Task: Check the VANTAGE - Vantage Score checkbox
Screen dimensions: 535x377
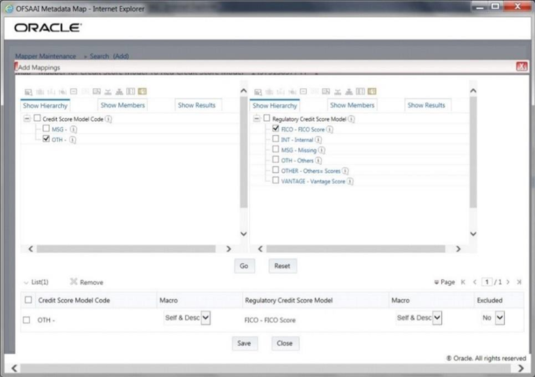Action: (x=276, y=180)
